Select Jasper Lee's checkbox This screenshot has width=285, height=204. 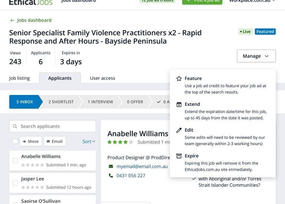click(15, 183)
